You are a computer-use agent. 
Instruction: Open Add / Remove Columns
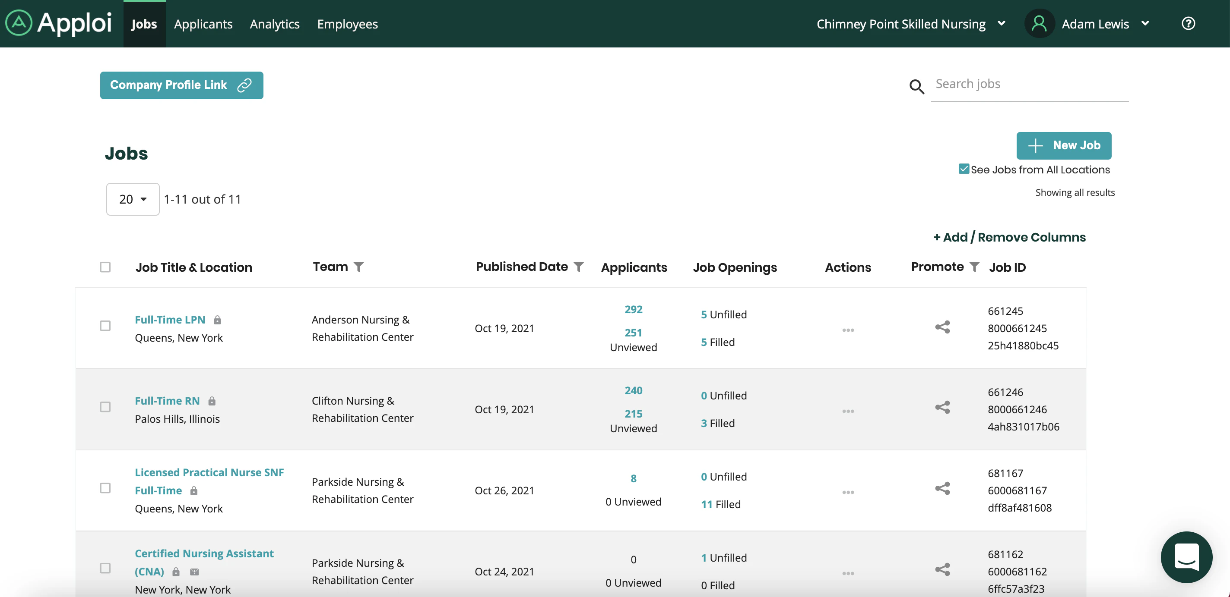click(x=1009, y=237)
